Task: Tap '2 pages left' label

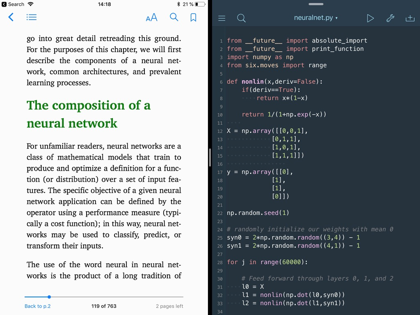Action: tap(169, 306)
